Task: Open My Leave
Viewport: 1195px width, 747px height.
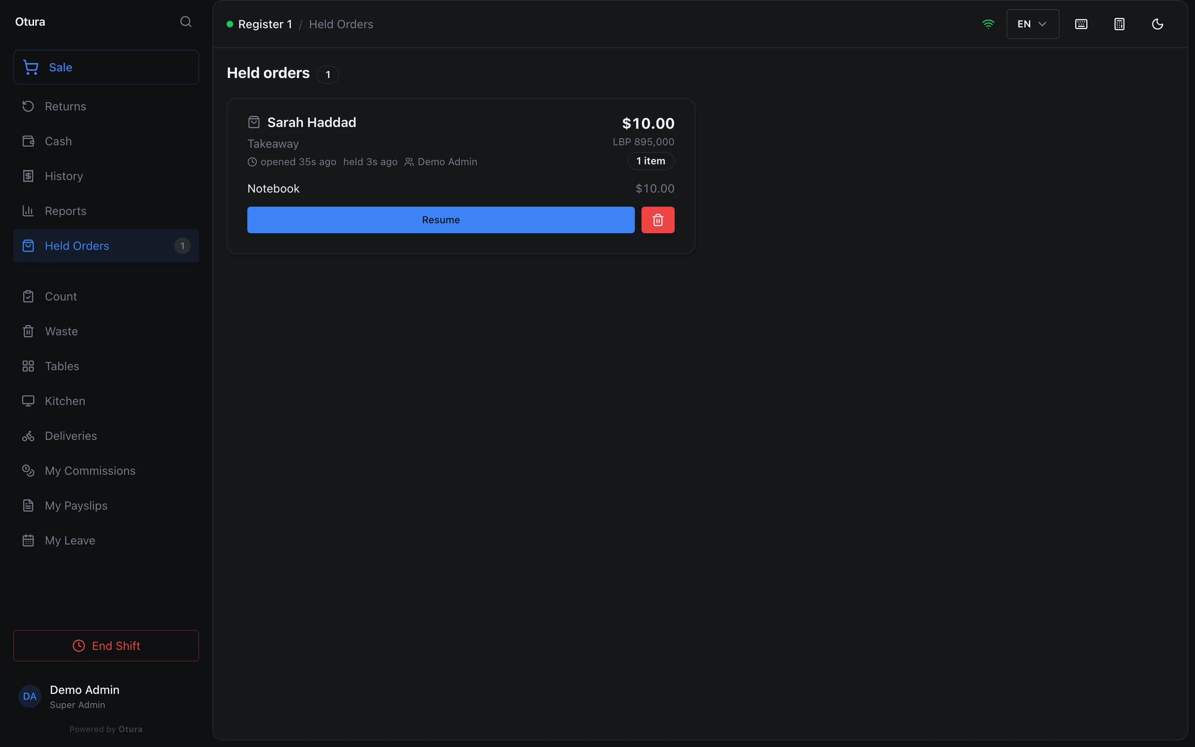Action: click(106, 540)
